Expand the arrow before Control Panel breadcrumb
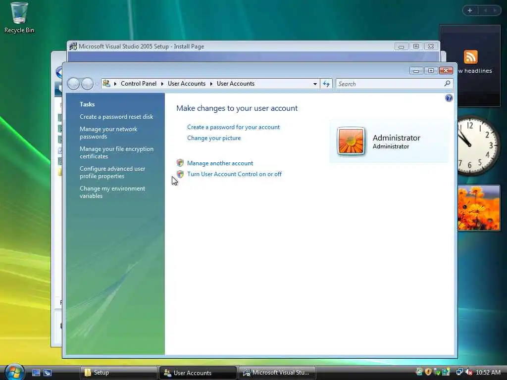 point(115,84)
